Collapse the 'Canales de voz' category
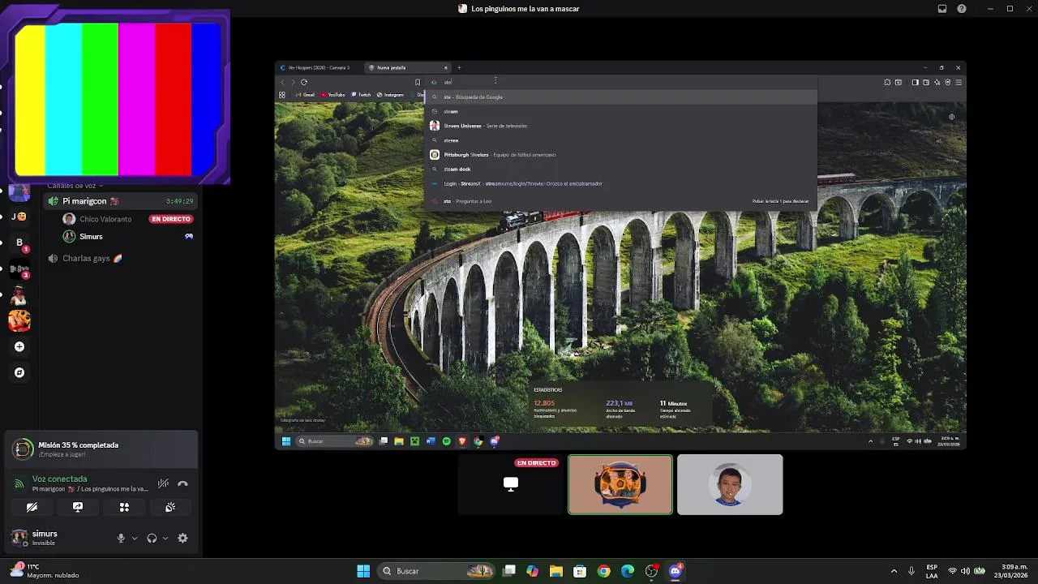The image size is (1038, 584). pyautogui.click(x=75, y=186)
